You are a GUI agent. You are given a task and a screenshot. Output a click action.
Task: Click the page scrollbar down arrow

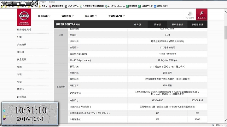coord(225,120)
